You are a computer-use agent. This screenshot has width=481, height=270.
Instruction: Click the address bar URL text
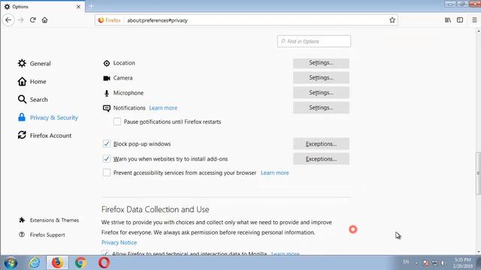click(x=157, y=20)
